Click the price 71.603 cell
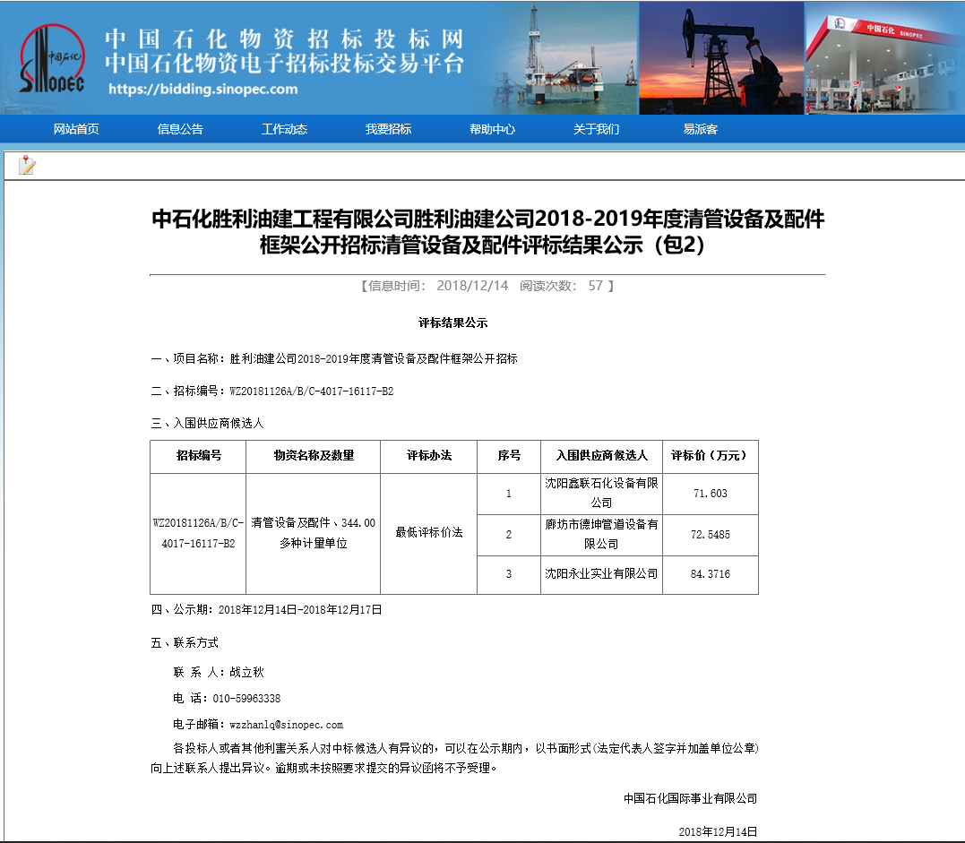Screen dimensions: 965x843 [711, 494]
